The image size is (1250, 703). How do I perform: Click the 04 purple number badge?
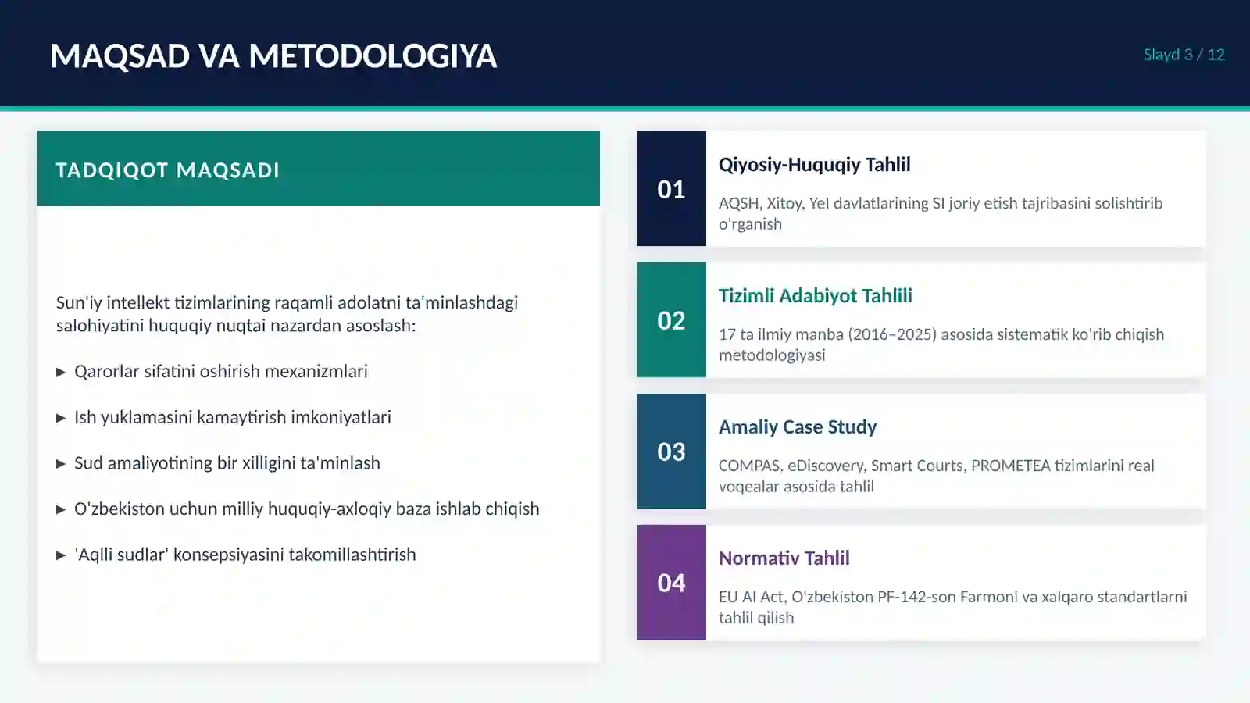671,583
